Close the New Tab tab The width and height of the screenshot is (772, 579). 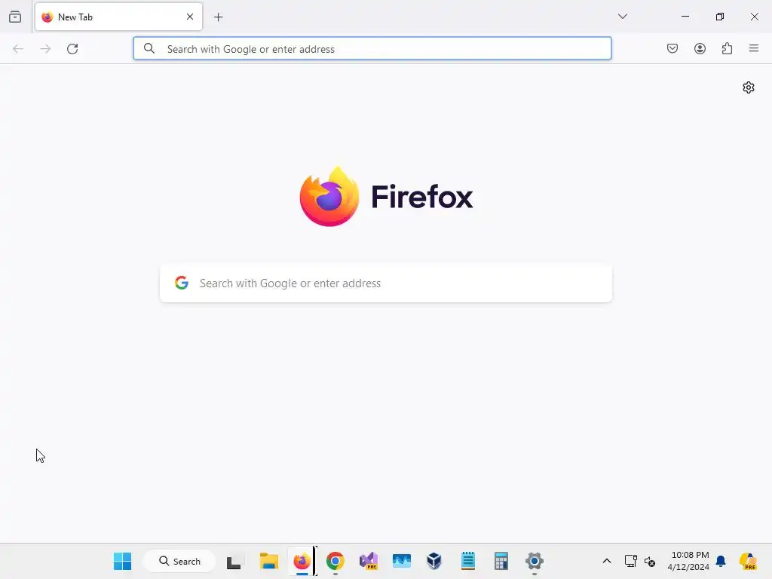[190, 17]
